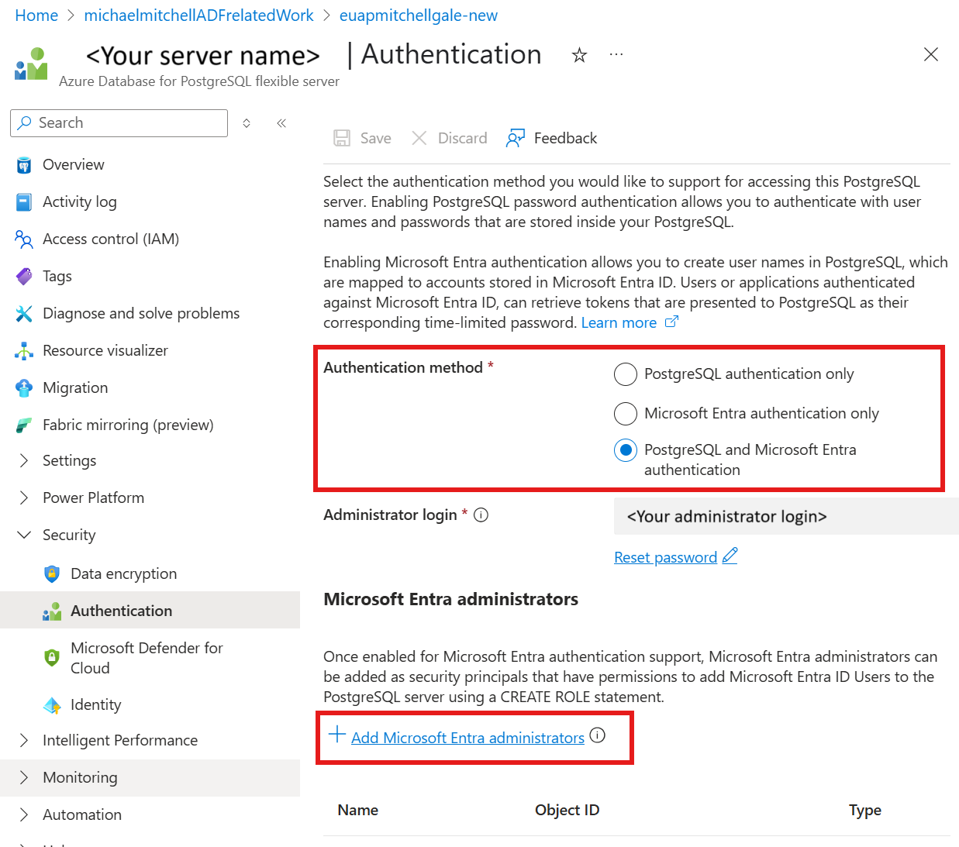
Task: Click the Discard icon to cancel changes
Action: pos(419,137)
